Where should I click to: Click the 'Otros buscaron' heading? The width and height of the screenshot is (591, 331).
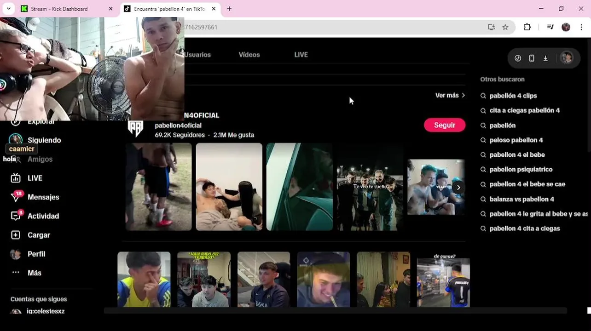pos(502,79)
